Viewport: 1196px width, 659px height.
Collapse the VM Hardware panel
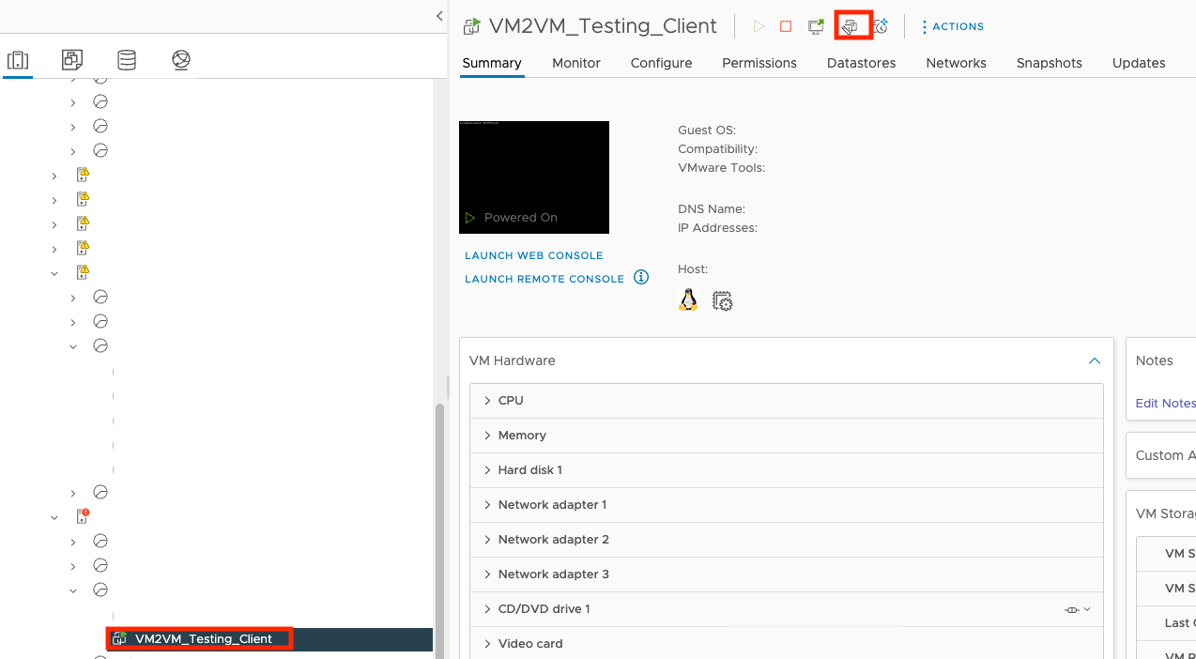coord(1094,360)
